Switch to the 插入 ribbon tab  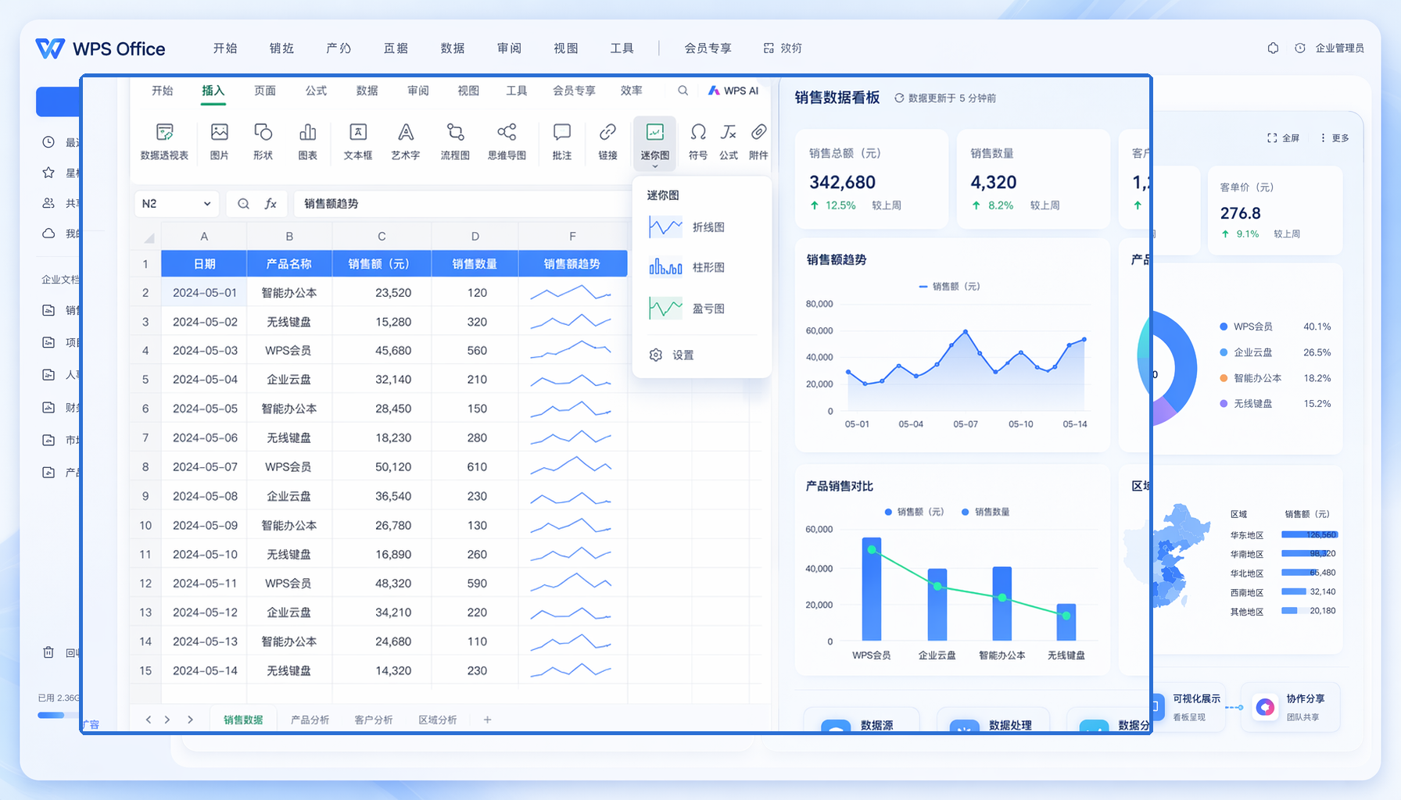213,91
